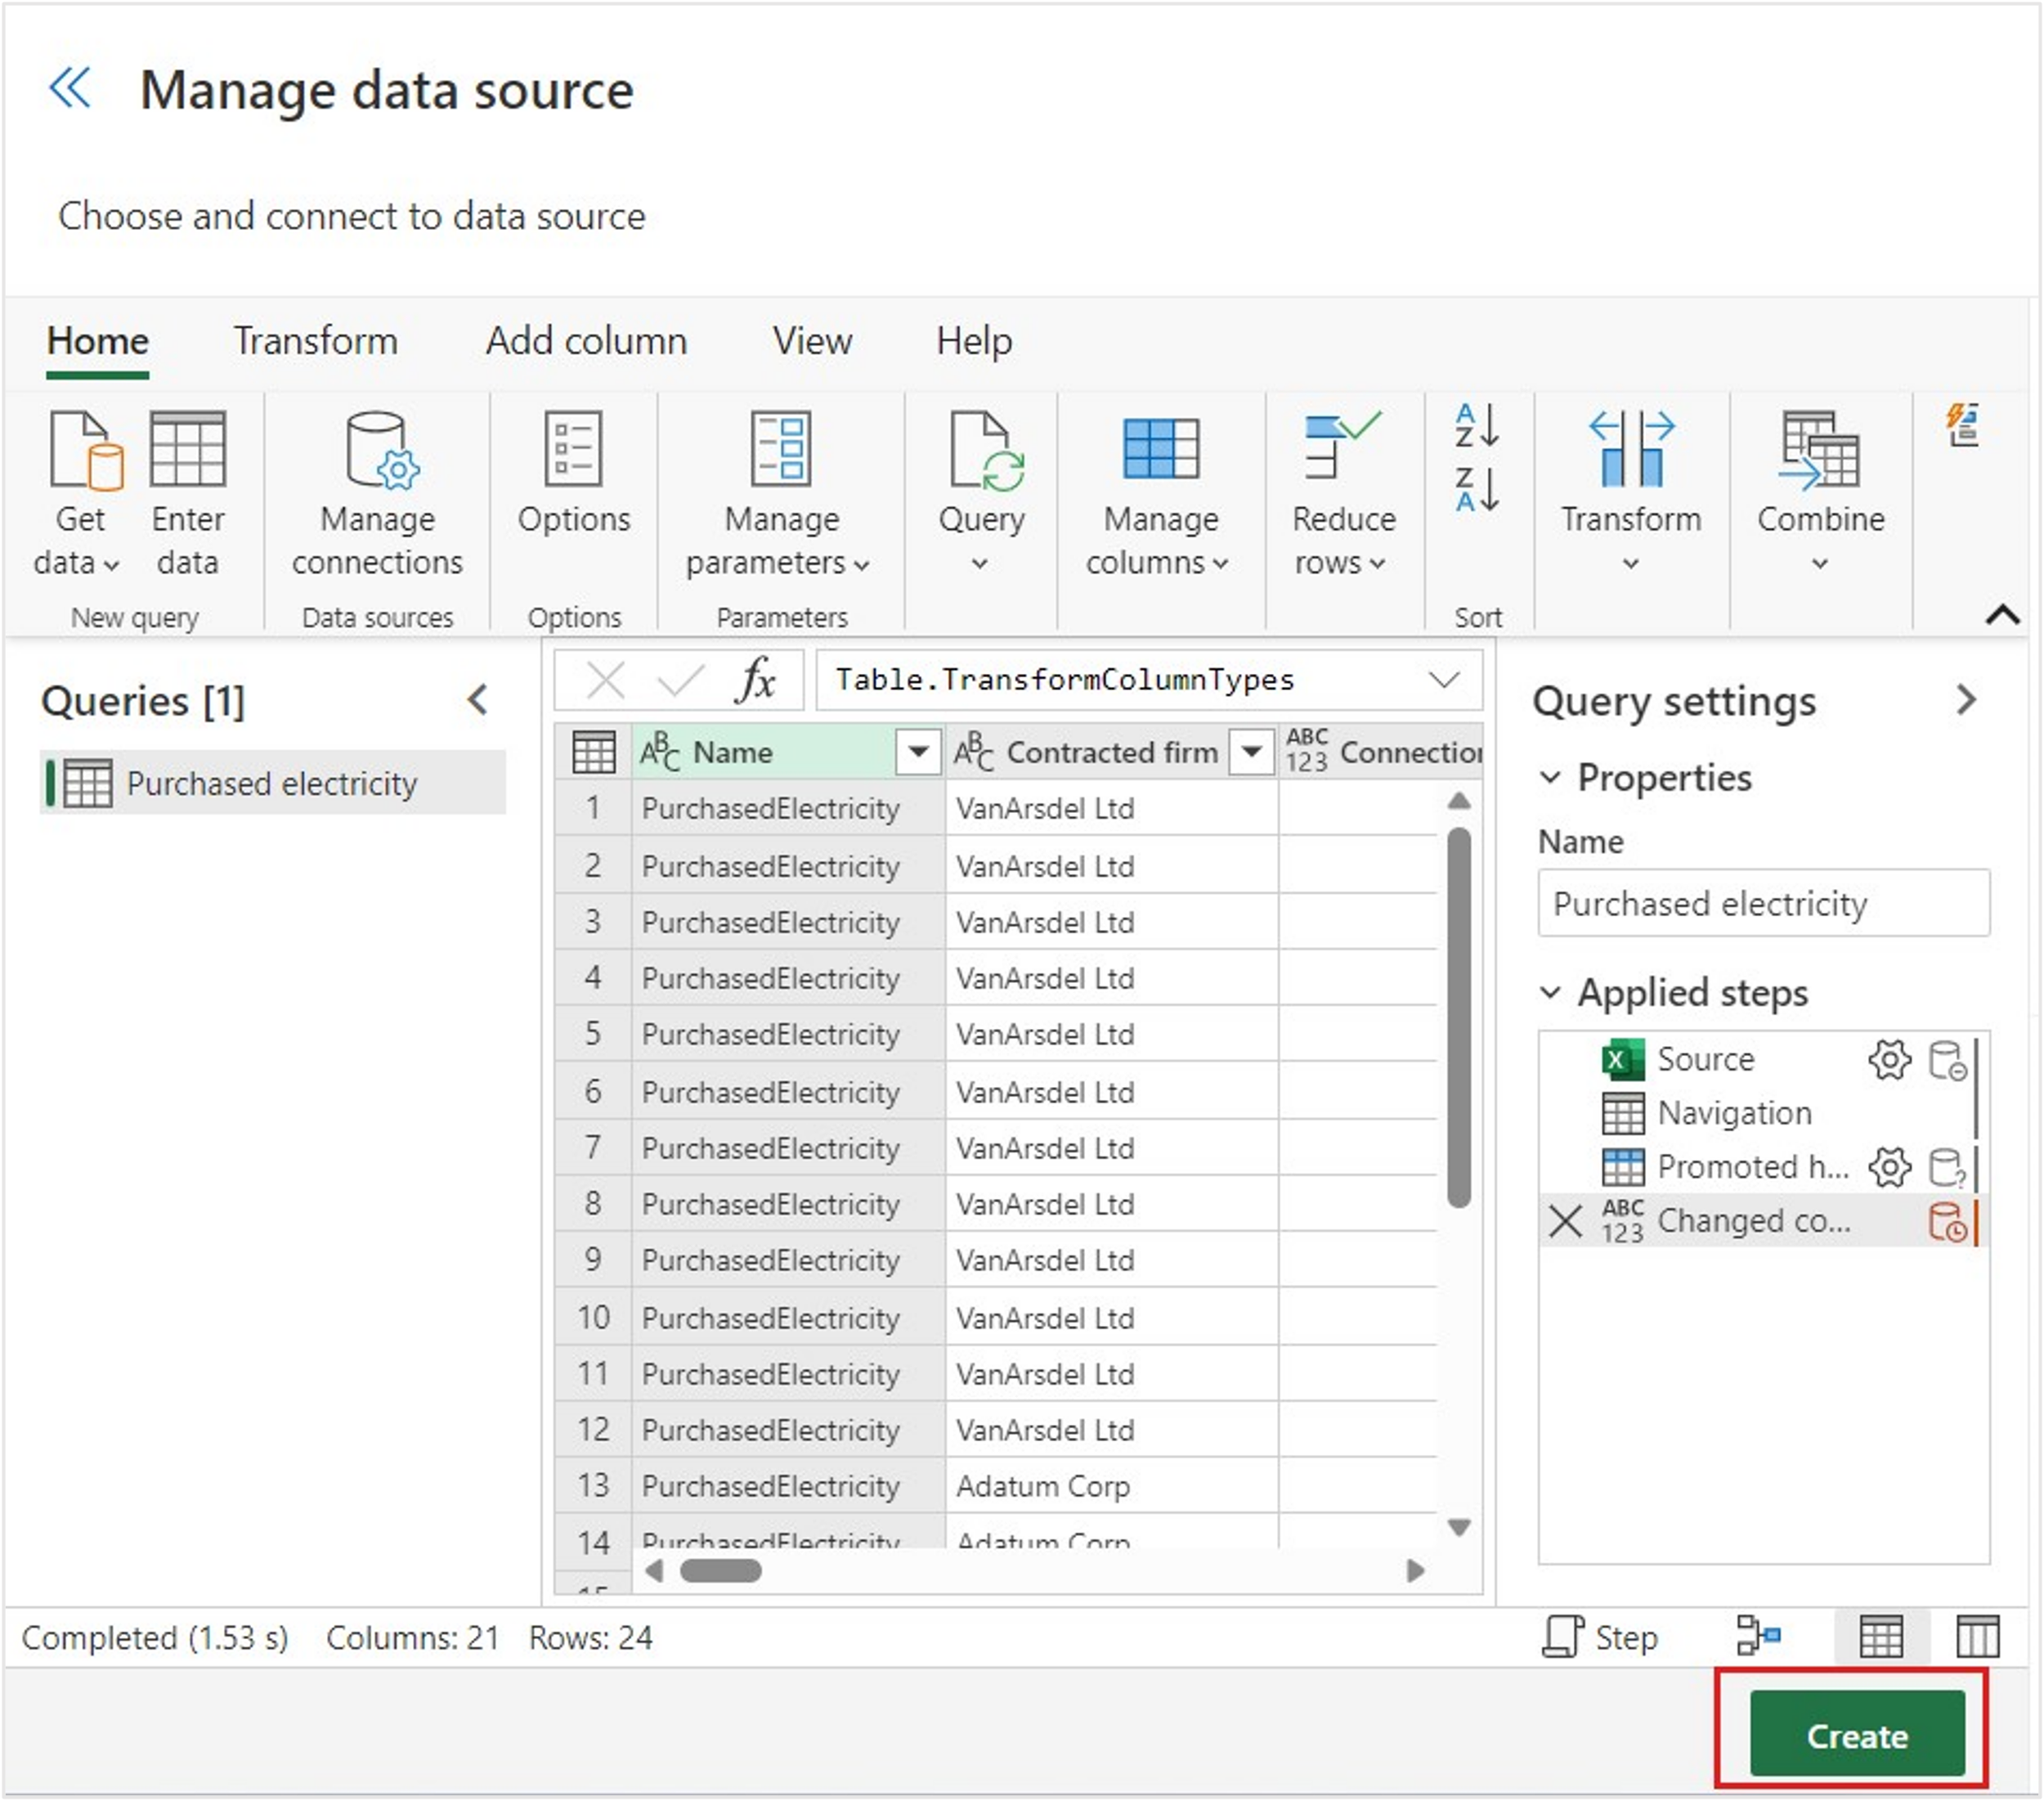Screen dimensions: 2044x1801
Task: Switch to diagram view in status bar
Action: click(1758, 1637)
